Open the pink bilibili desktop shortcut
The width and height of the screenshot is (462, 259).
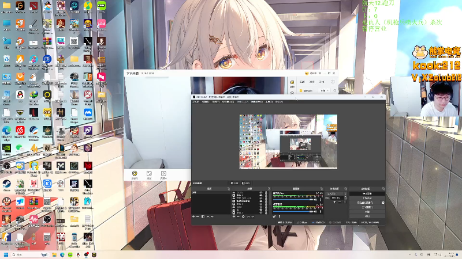click(x=102, y=23)
